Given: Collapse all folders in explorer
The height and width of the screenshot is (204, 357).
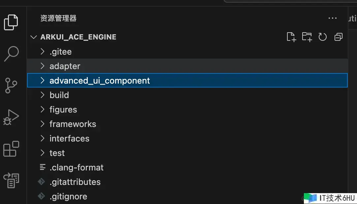Looking at the screenshot, I should tap(339, 37).
